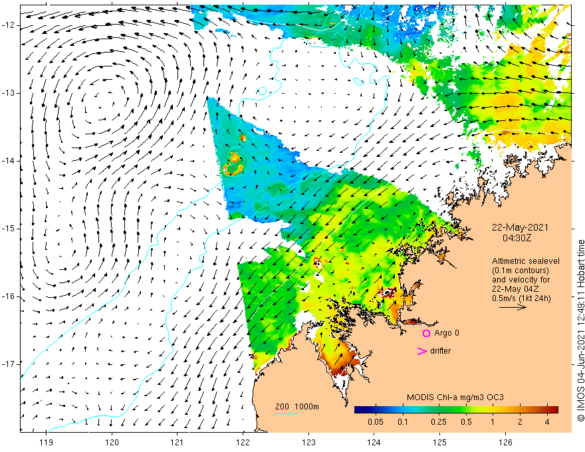The height and width of the screenshot is (452, 585).
Task: Click the 'drifter' legend label
Action: [440, 350]
